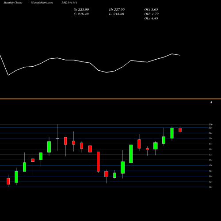Click the open value 'O: 223.00'
221x221 pixels.
(x=81, y=10)
